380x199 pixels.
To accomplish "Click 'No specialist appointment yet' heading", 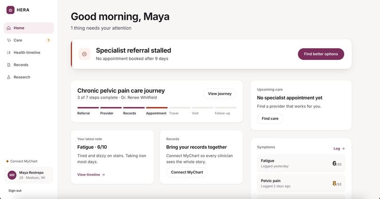I will 289,98.
